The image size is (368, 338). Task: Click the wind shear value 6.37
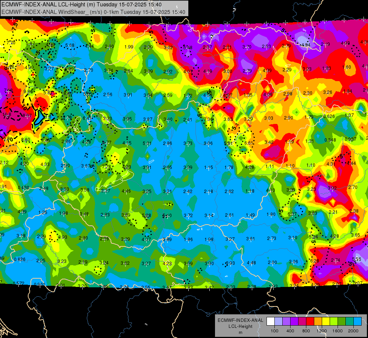tap(292, 214)
